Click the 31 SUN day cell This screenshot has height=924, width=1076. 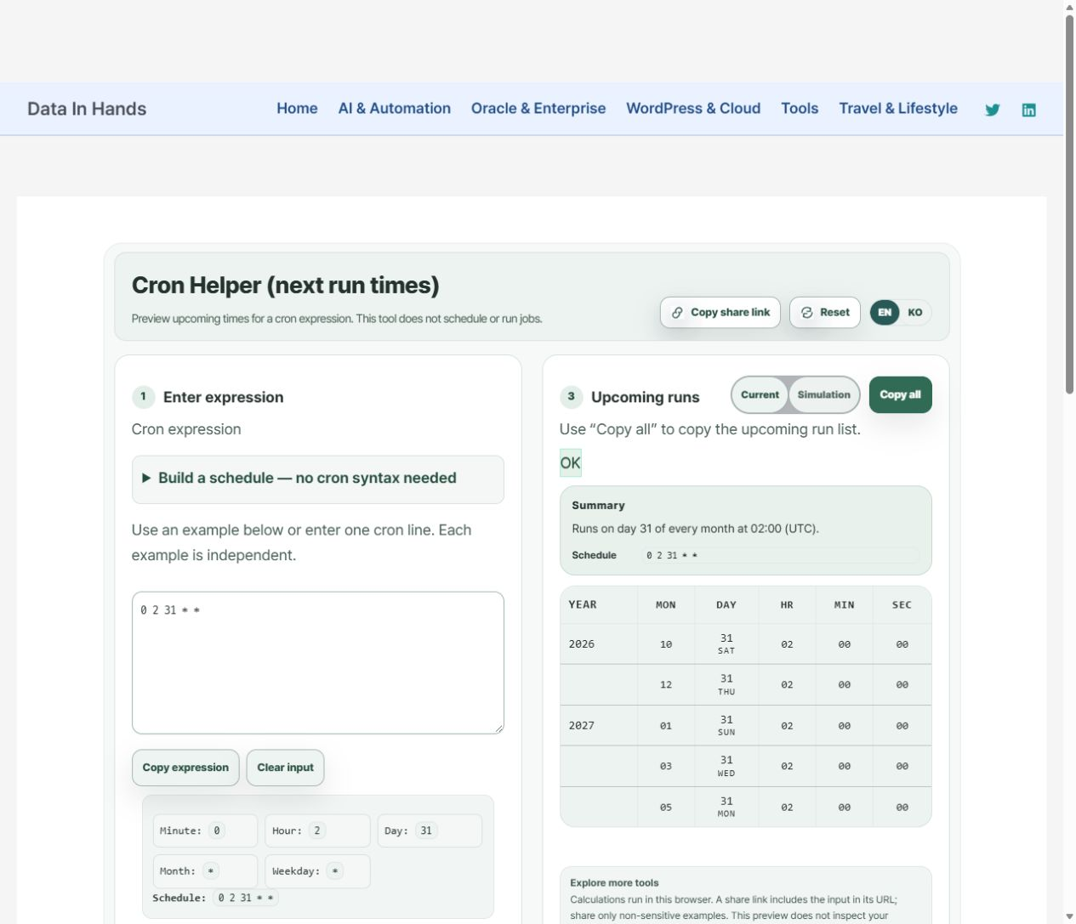[726, 726]
